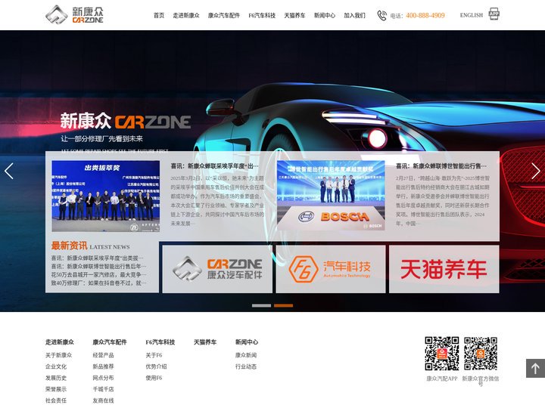Select the first gray carousel indicator
The image size is (545, 408).
261,306
